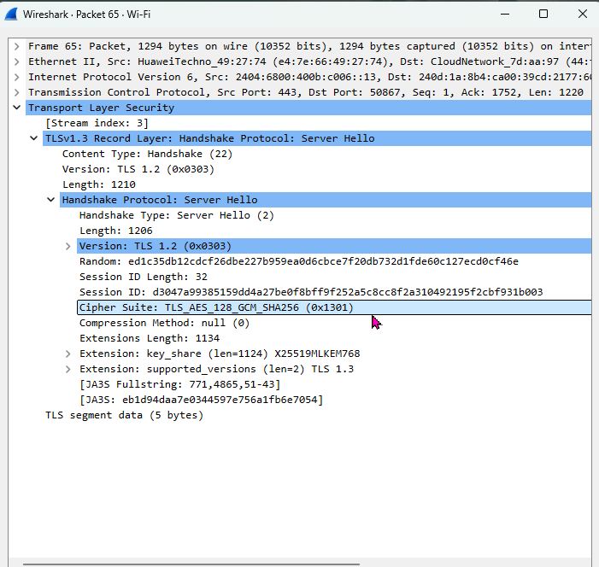599x567 pixels.
Task: Expand the Ethernet II row
Action: (16, 61)
